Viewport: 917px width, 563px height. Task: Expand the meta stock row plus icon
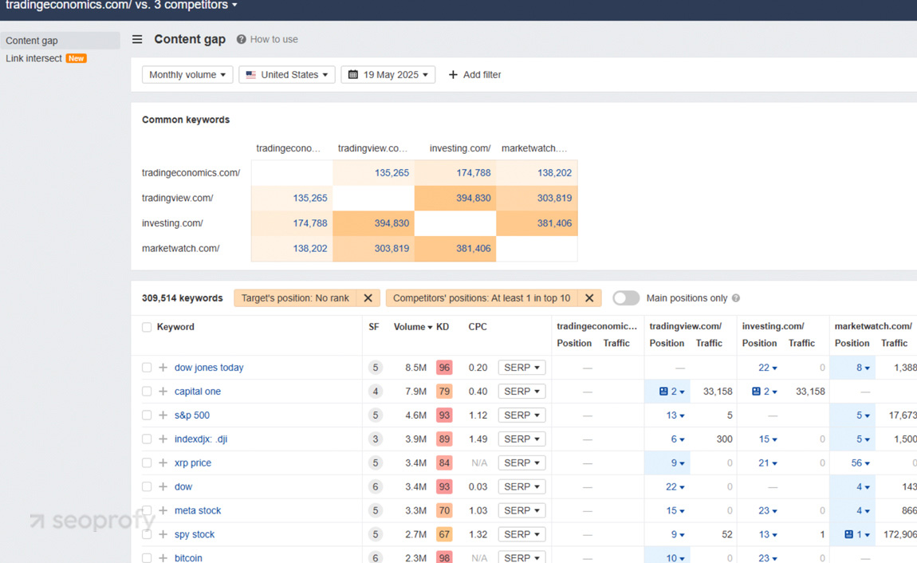(163, 510)
